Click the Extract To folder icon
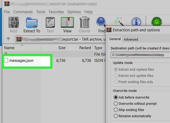170x123 pixels. pos(32,22)
